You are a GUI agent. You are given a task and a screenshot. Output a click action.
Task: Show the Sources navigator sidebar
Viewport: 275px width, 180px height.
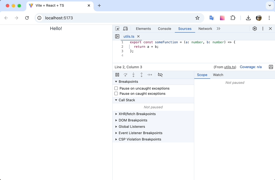pos(117,36)
